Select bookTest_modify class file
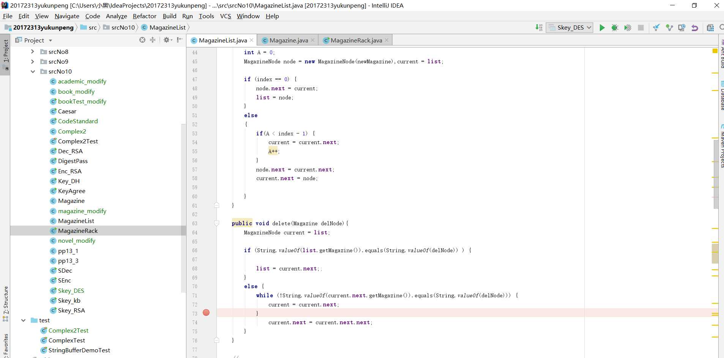 click(x=82, y=101)
